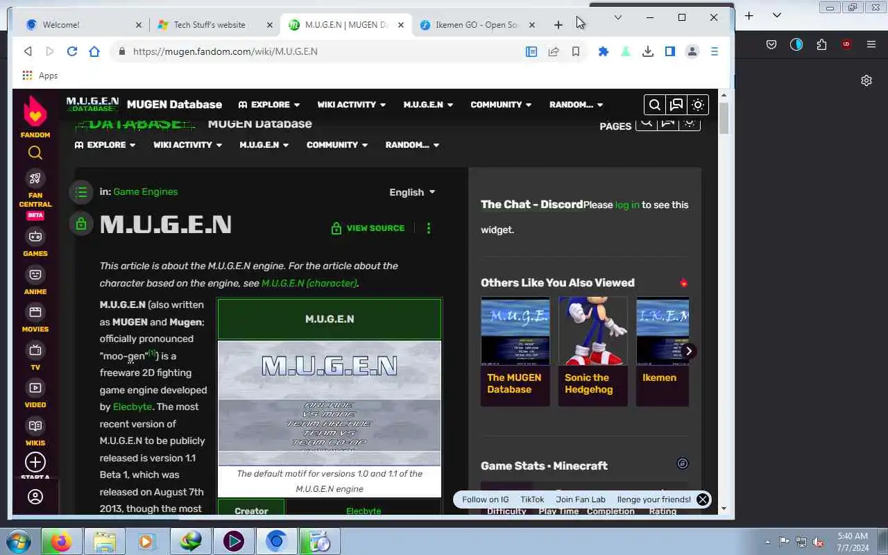
Task: Expand RANDOM menu in sticky header
Action: (x=577, y=105)
